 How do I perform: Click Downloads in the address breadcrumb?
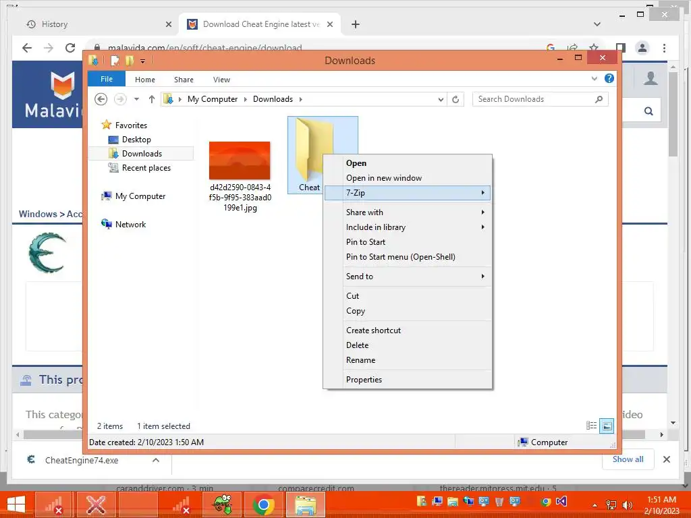coord(273,99)
